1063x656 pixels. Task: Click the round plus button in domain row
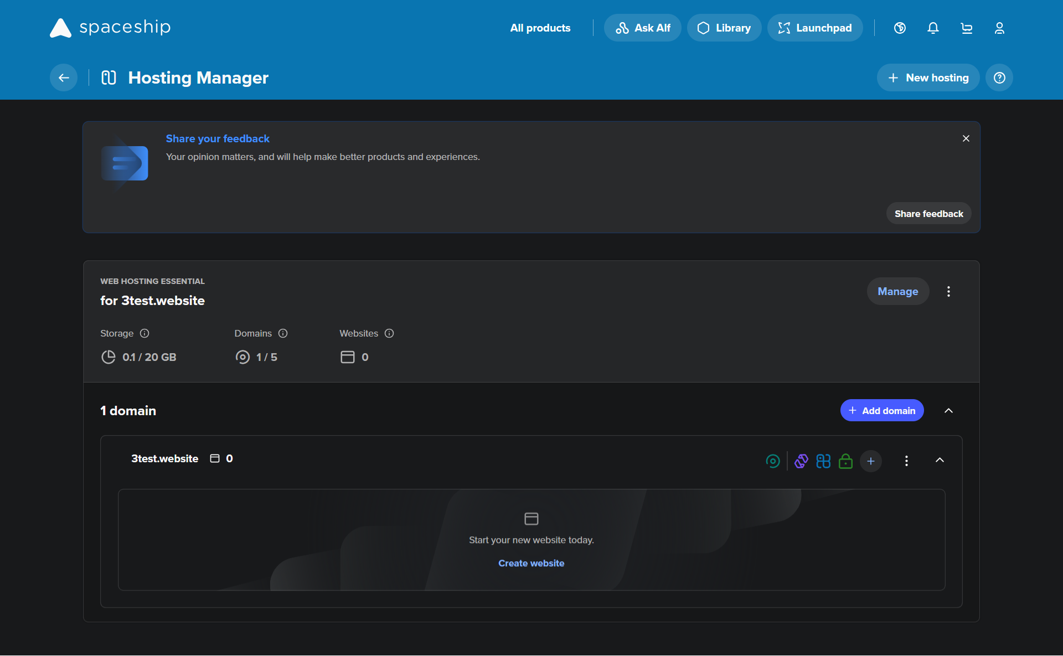(871, 461)
